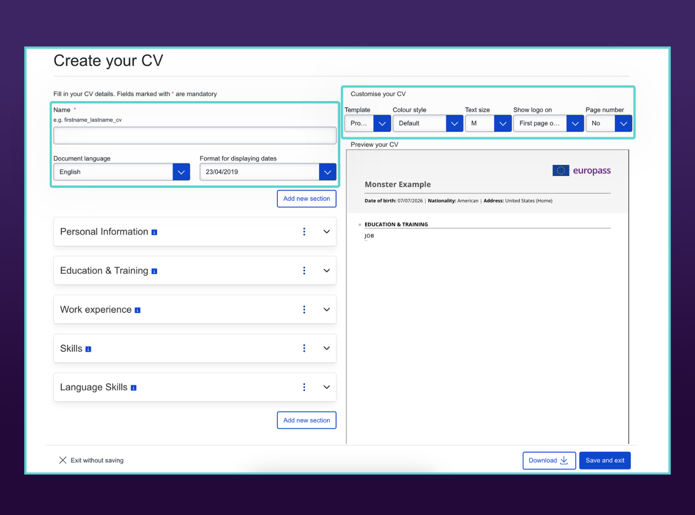Screen dimensions: 695x515
Task: Click the JOB entry in CV preview
Action: coord(369,236)
